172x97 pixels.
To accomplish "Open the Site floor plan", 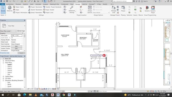I will [9, 74].
